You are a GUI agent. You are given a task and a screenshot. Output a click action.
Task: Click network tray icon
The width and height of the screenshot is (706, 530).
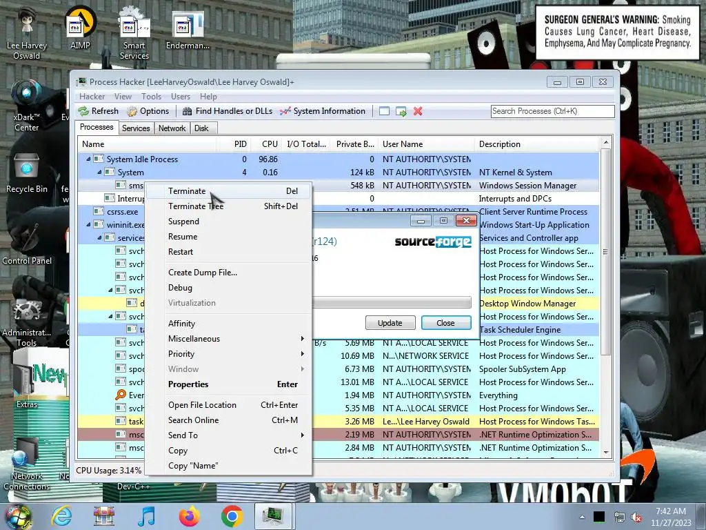[x=619, y=517]
